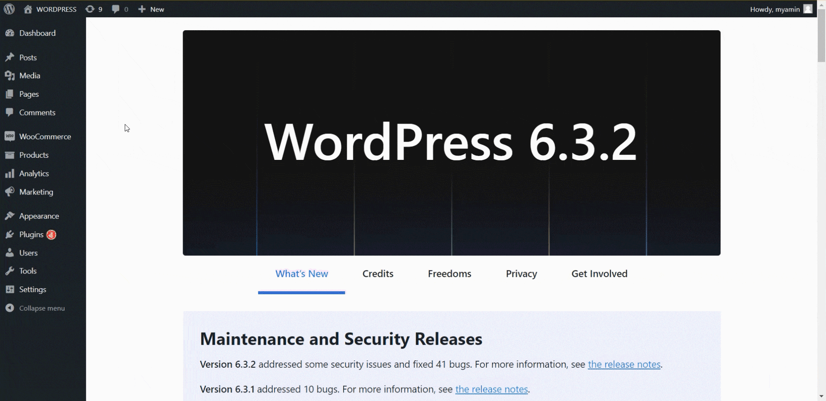
Task: Click the WooCommerce logo icon
Action: 10,137
